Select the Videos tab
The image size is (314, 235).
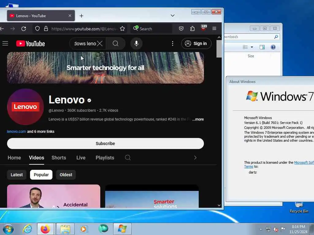click(36, 158)
